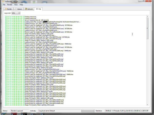The image size is (154, 115).
Task: Select the Log tab
Action: coord(38,9)
